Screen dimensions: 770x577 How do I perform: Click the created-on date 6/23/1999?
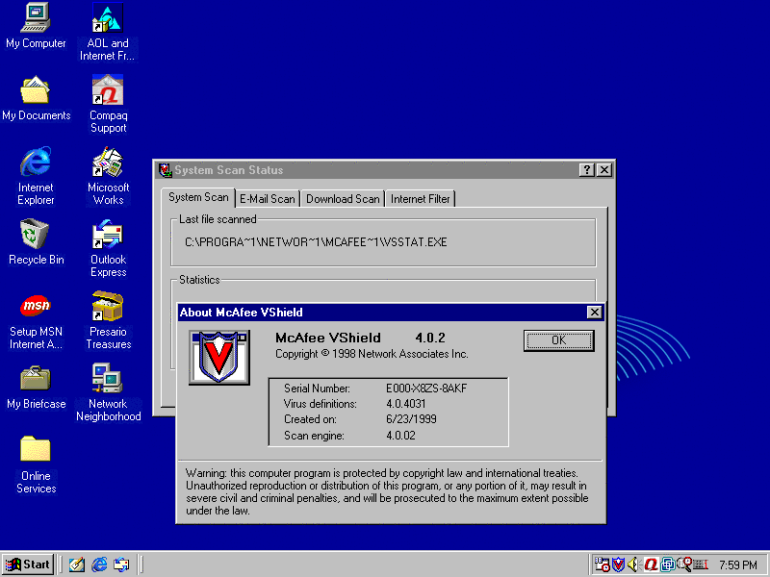pos(412,419)
